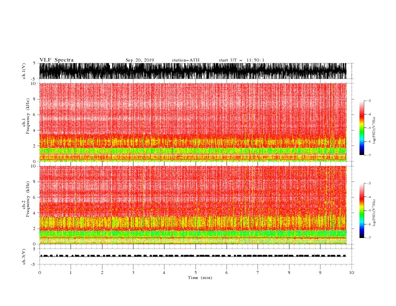Select the "start UT = 11:50:1" text
The width and height of the screenshot is (396, 306).
click(x=241, y=60)
